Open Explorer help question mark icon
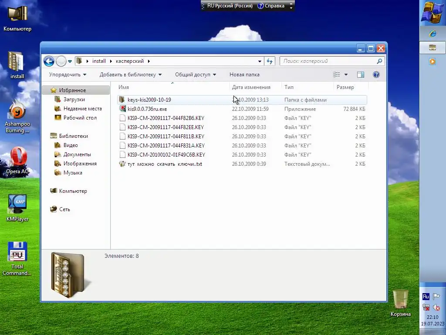 point(376,75)
